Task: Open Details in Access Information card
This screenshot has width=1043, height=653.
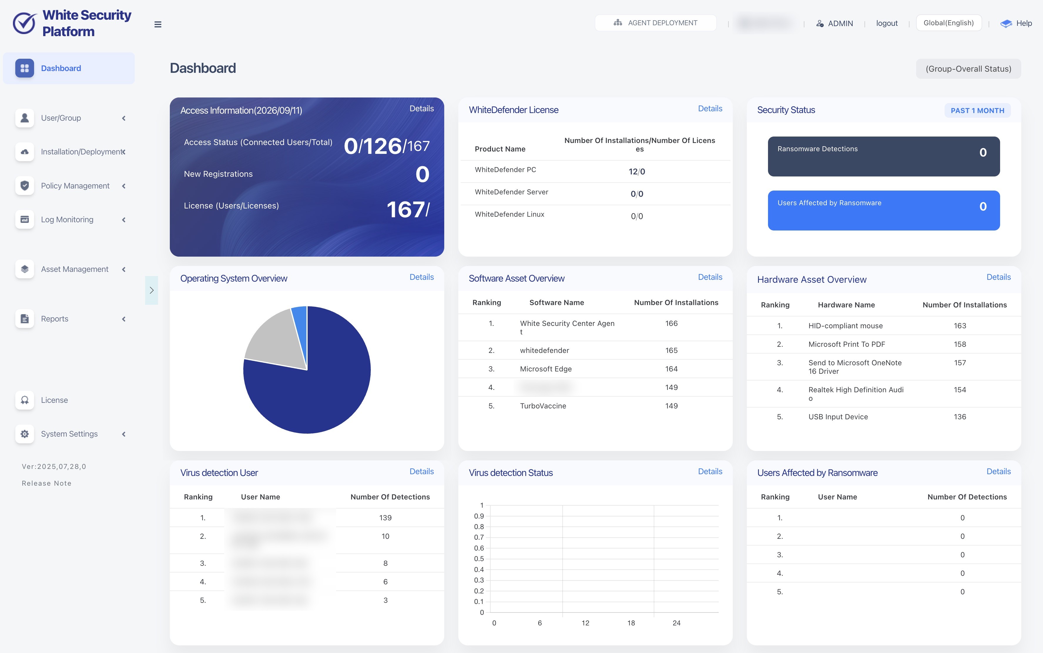Action: click(421, 108)
